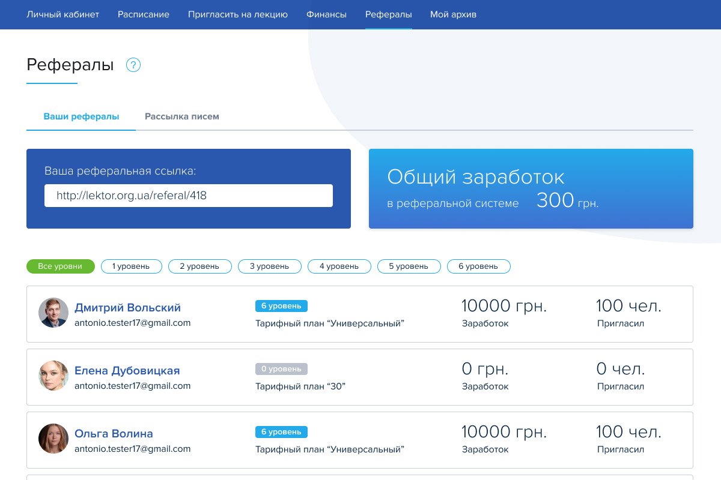Viewport: 721px width, 480px height.
Task: Go to Расписание in top navigation
Action: pyautogui.click(x=144, y=14)
